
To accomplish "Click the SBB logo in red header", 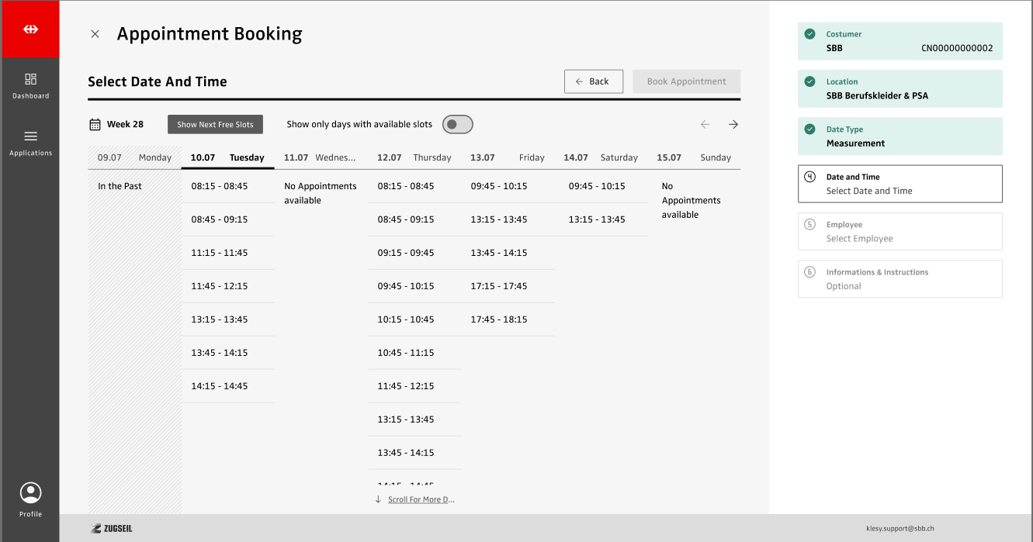I will 30,29.
